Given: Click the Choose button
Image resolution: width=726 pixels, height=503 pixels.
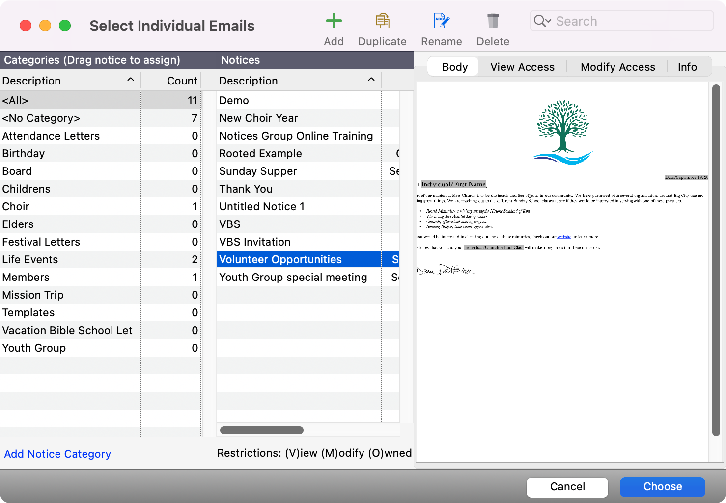Looking at the screenshot, I should click(x=662, y=487).
